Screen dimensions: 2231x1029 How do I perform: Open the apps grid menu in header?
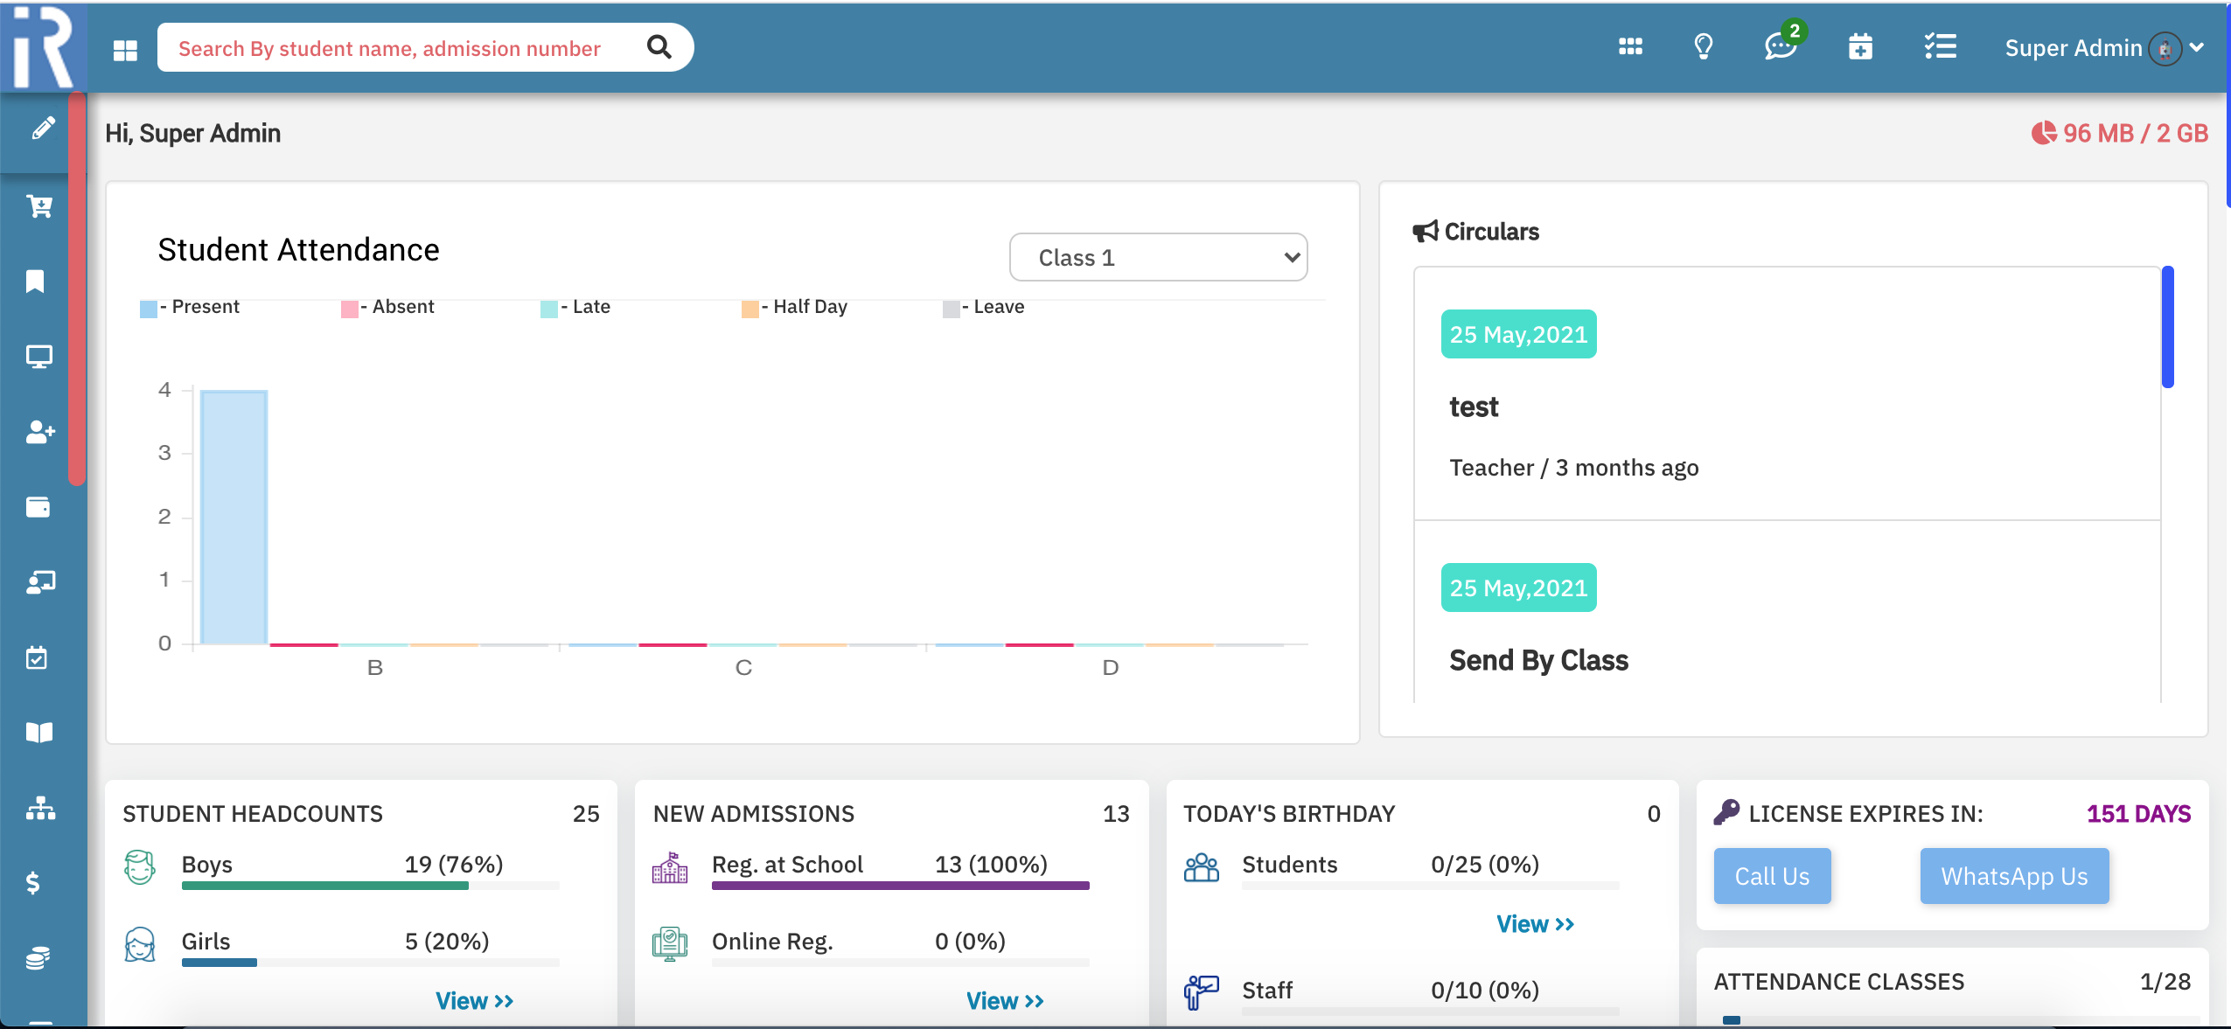pyautogui.click(x=1630, y=47)
